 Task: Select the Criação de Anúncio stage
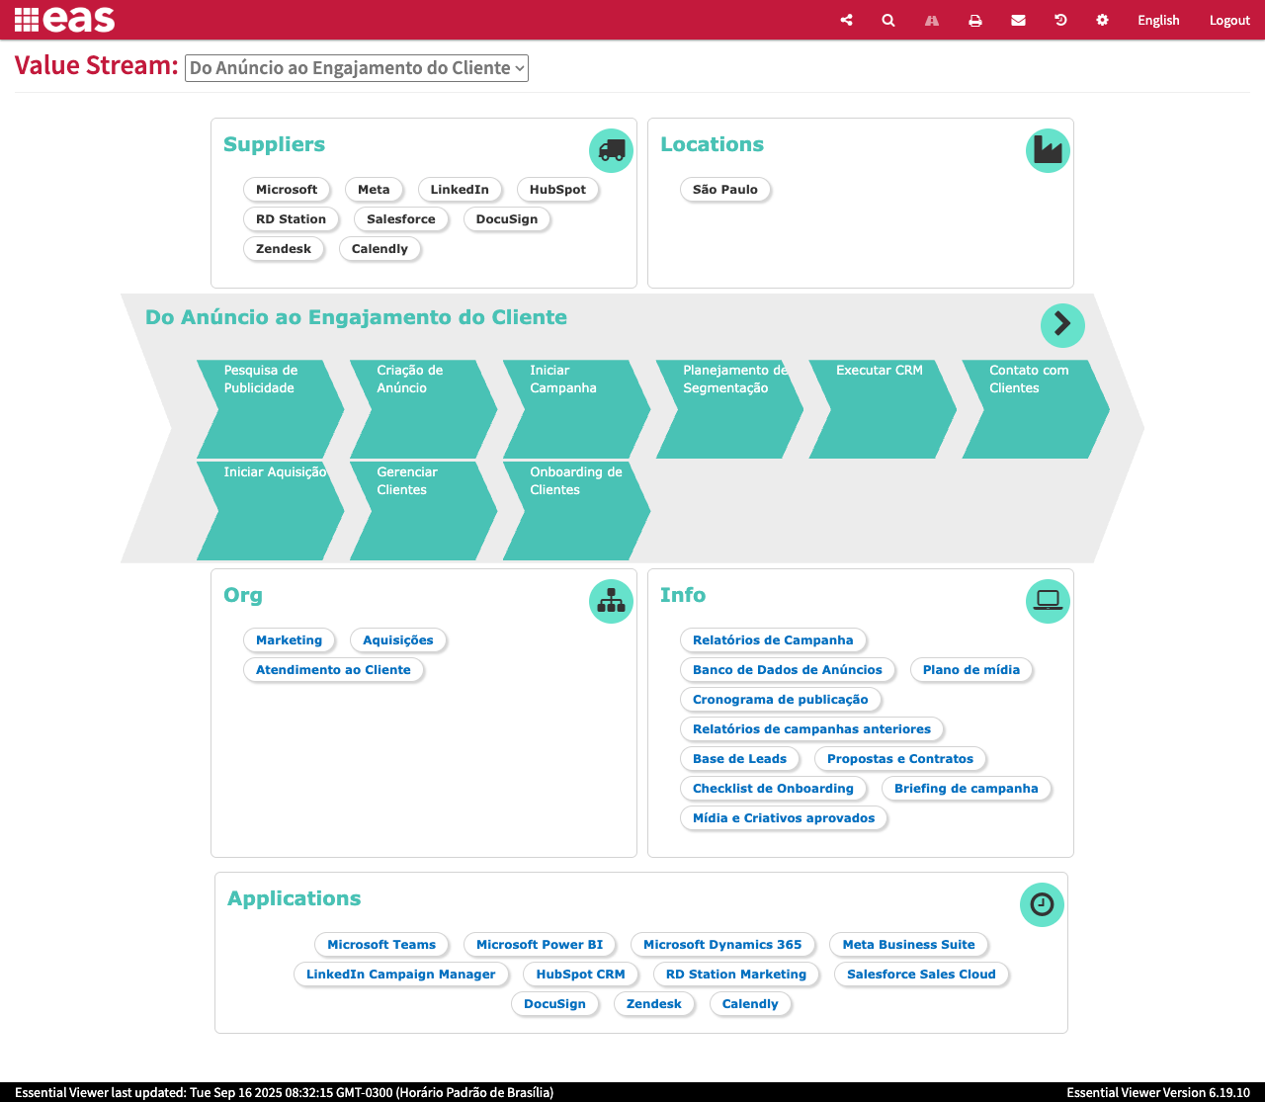coord(423,409)
